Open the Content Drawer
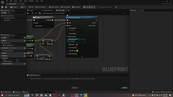 [x=6, y=92]
